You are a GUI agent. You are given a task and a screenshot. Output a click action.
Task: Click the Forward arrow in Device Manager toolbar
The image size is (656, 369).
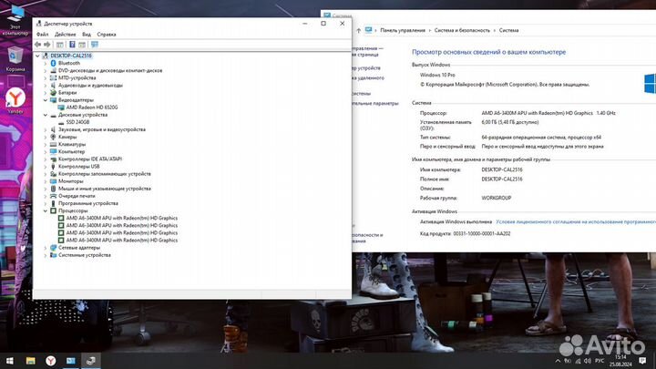point(47,45)
